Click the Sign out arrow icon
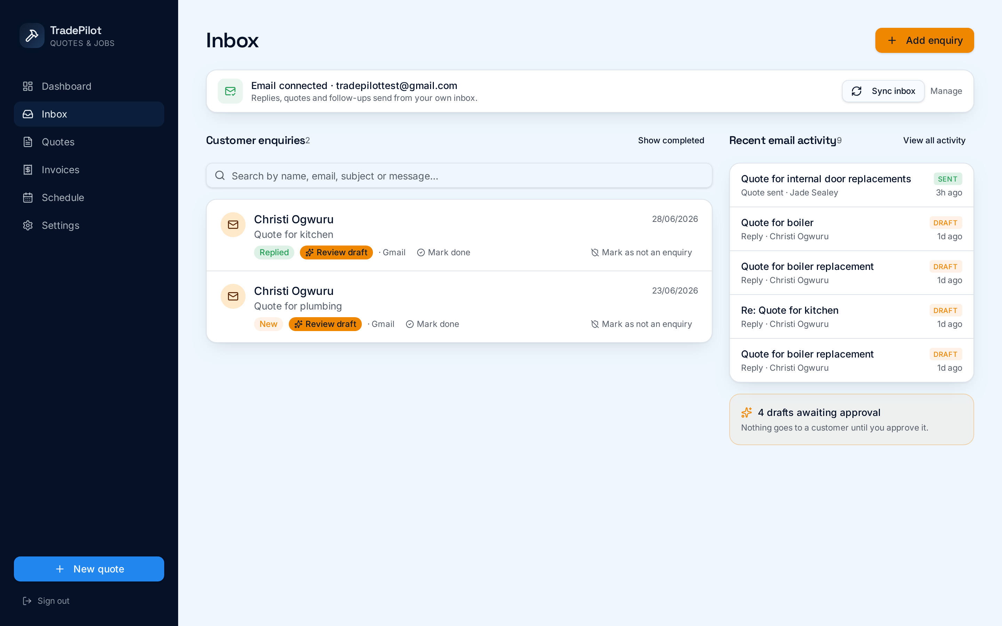The width and height of the screenshot is (1002, 626). coord(27,601)
